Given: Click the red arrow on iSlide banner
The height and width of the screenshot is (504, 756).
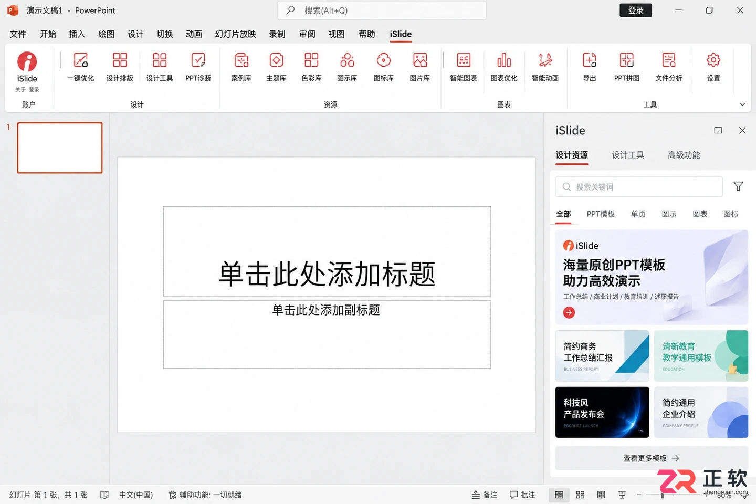Looking at the screenshot, I should 569,313.
